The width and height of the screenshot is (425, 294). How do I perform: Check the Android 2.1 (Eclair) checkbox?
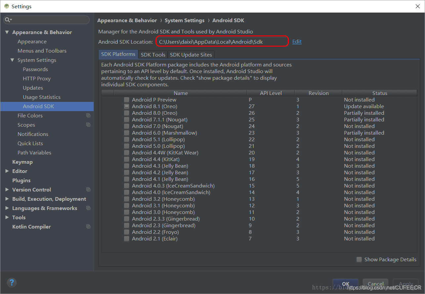click(x=127, y=238)
